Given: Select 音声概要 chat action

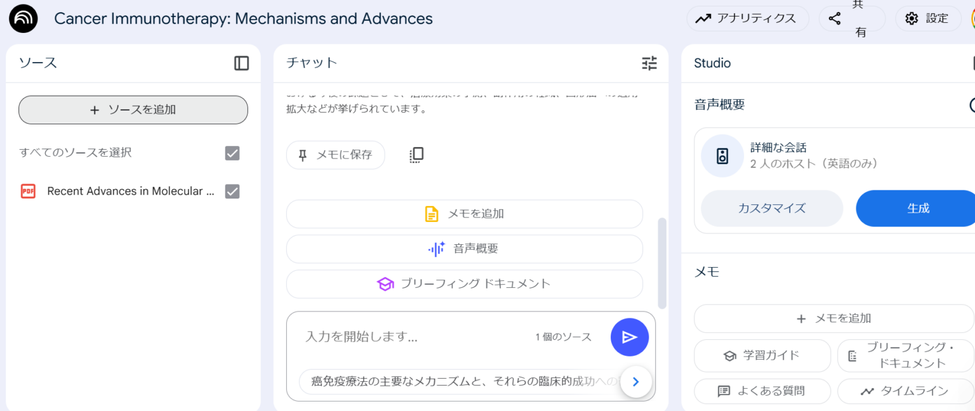Looking at the screenshot, I should point(464,249).
